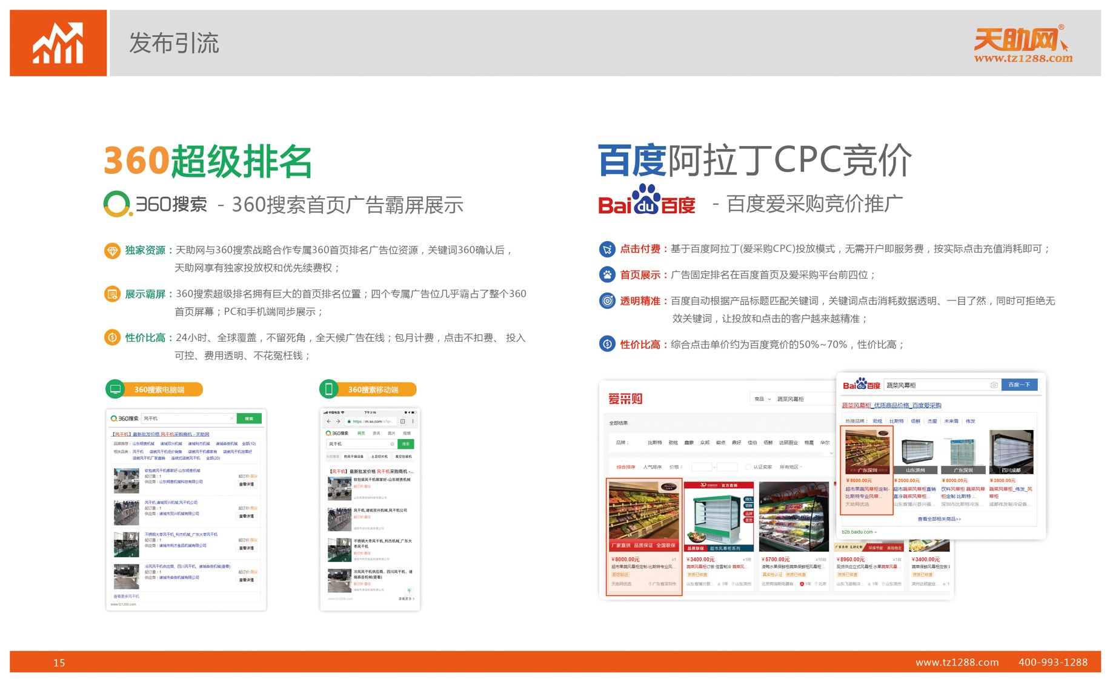Click the diamond icon beside 独家资源
The width and height of the screenshot is (1110, 682).
click(112, 250)
